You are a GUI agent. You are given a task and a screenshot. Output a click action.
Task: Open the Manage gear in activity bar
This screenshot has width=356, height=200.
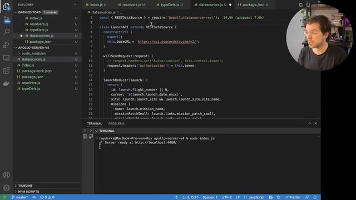(6, 188)
